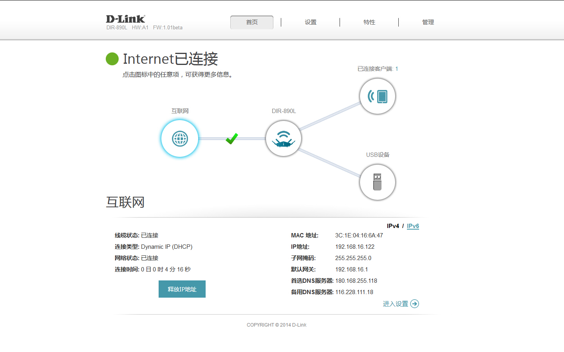Open the 管理 menu
564x352 pixels.
pyautogui.click(x=428, y=22)
